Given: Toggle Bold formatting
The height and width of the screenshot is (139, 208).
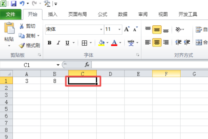Looking at the screenshot, I should 50,43.
